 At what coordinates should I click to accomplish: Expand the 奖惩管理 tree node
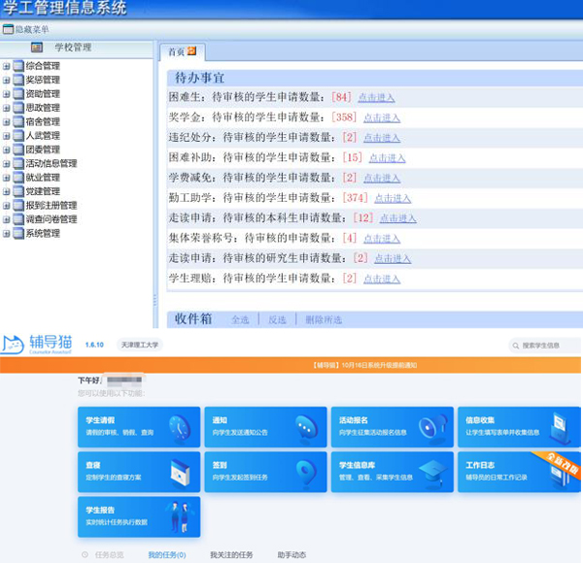pyautogui.click(x=7, y=80)
